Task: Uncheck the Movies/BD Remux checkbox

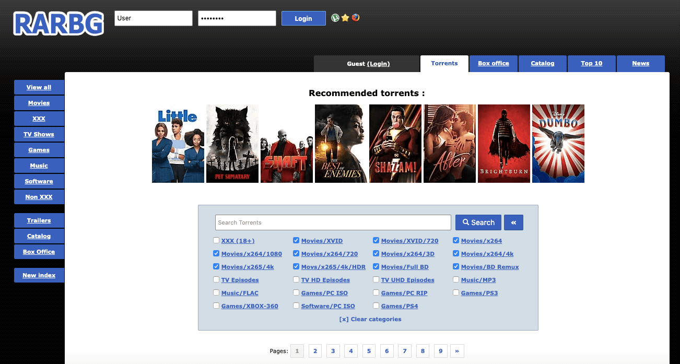Action: (x=456, y=267)
